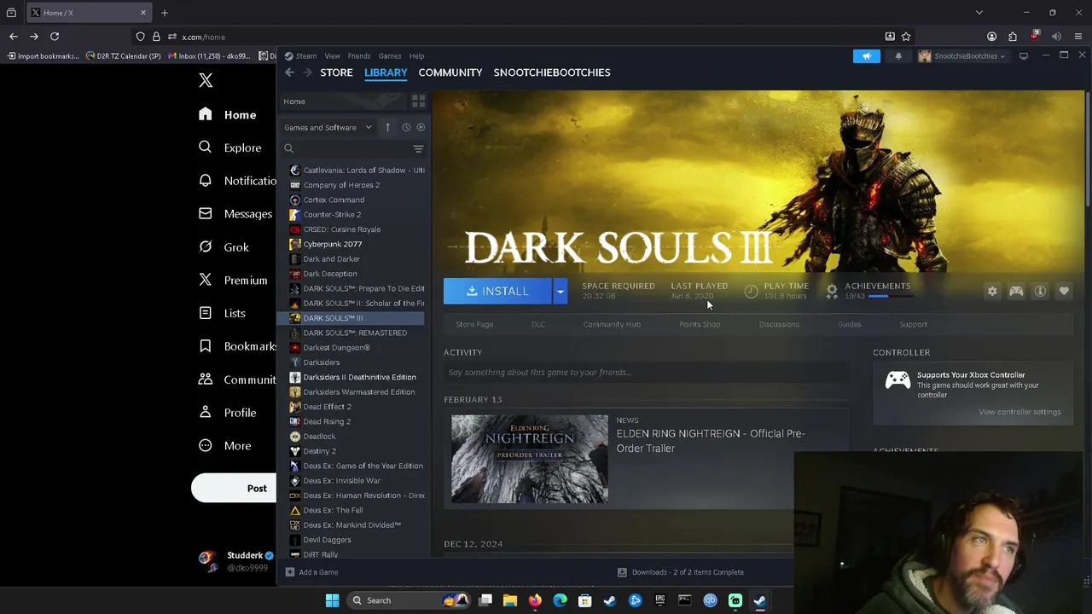
Task: Bookmark this page star icon
Action: [x=906, y=37]
